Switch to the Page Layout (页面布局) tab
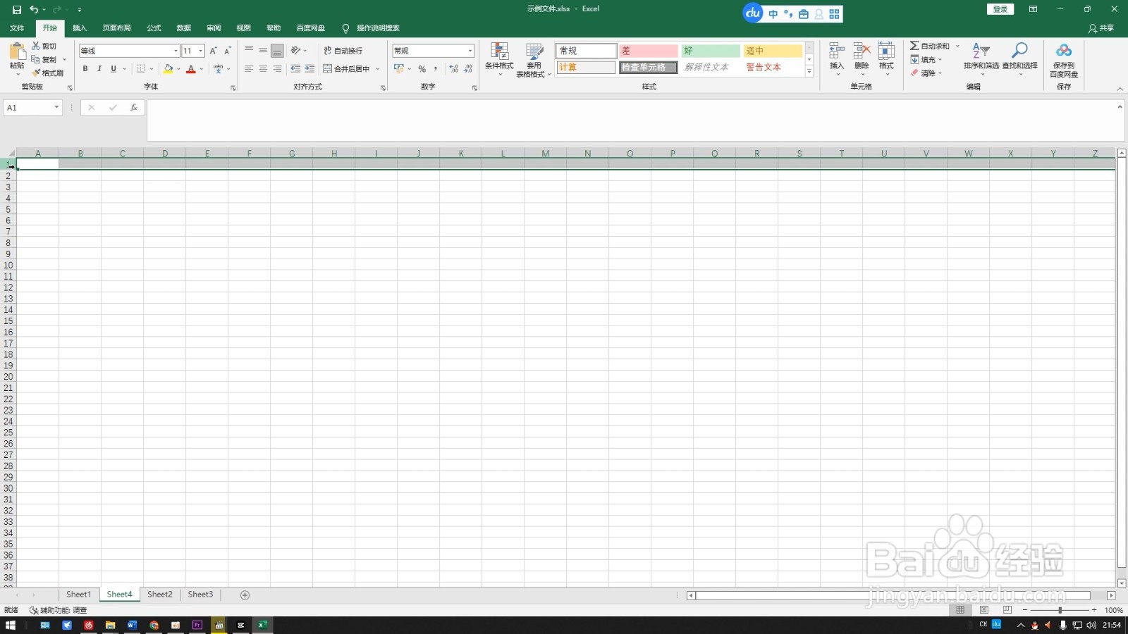This screenshot has width=1128, height=634. (x=116, y=28)
